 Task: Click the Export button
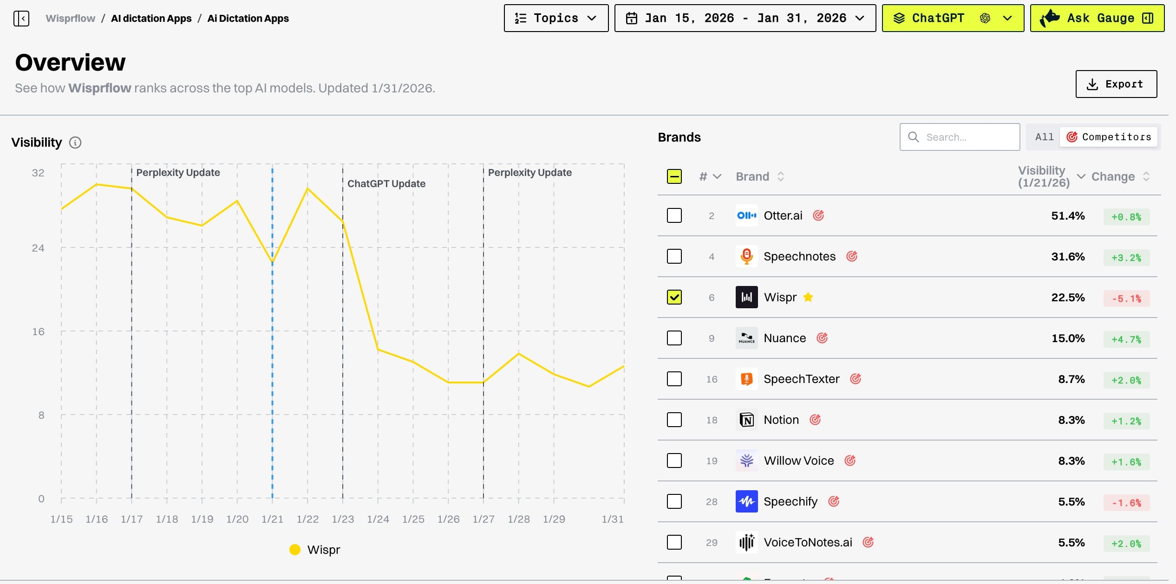tap(1116, 84)
